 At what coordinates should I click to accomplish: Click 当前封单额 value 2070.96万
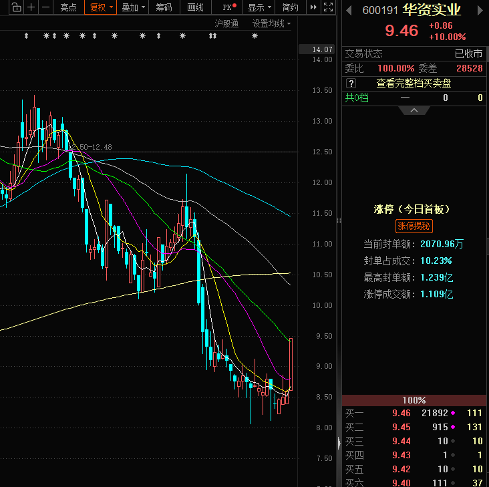click(x=442, y=244)
